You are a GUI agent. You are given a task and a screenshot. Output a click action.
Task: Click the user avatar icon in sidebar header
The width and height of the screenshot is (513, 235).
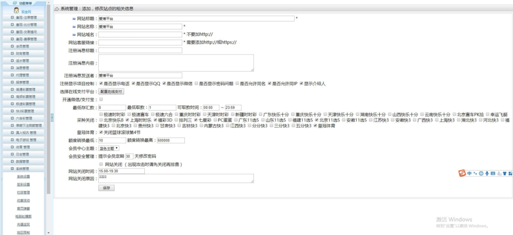click(x=17, y=10)
